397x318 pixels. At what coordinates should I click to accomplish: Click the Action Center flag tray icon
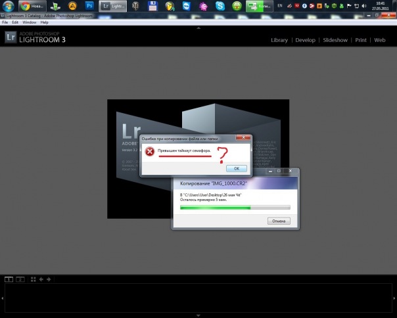click(x=349, y=6)
